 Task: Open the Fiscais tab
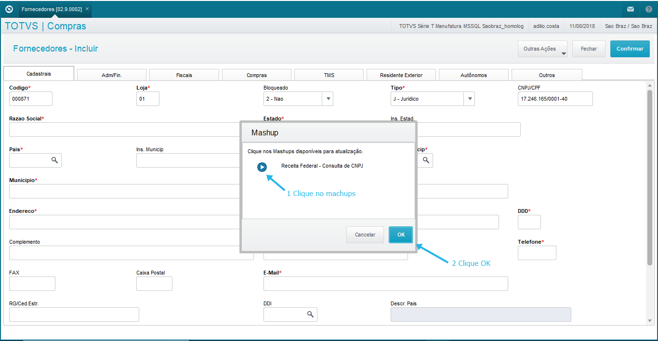tap(184, 75)
